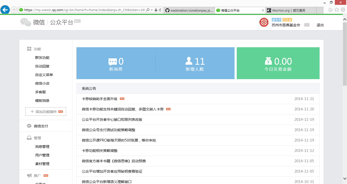Close the 微信公众平台 browser tab
Image resolution: width=347 pixels, height=184 pixels.
[263, 10]
